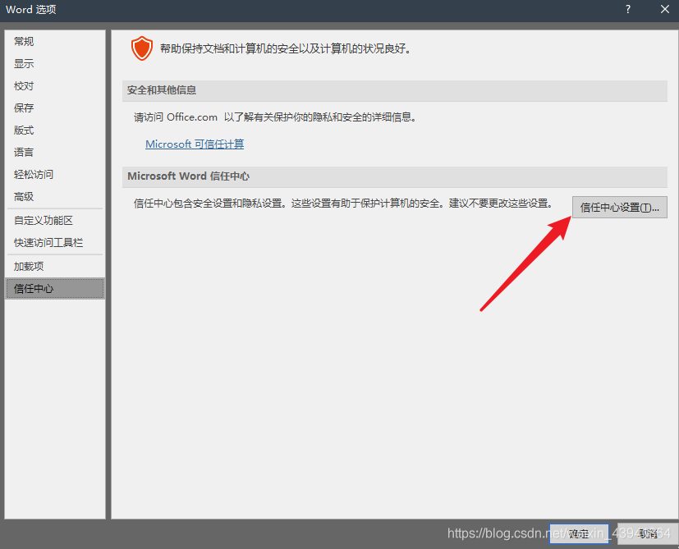This screenshot has width=679, height=549.
Task: Open the 语言 options page
Action: (x=54, y=153)
